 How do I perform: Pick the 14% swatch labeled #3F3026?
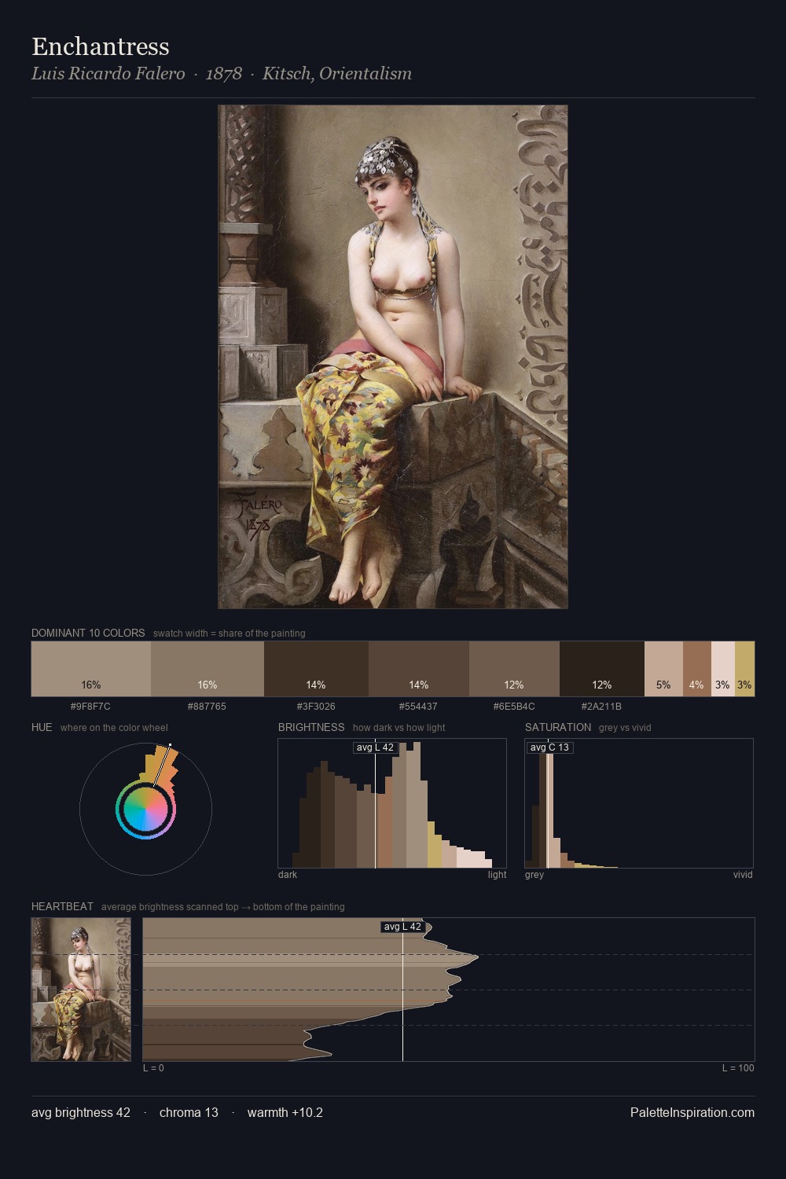pos(316,669)
